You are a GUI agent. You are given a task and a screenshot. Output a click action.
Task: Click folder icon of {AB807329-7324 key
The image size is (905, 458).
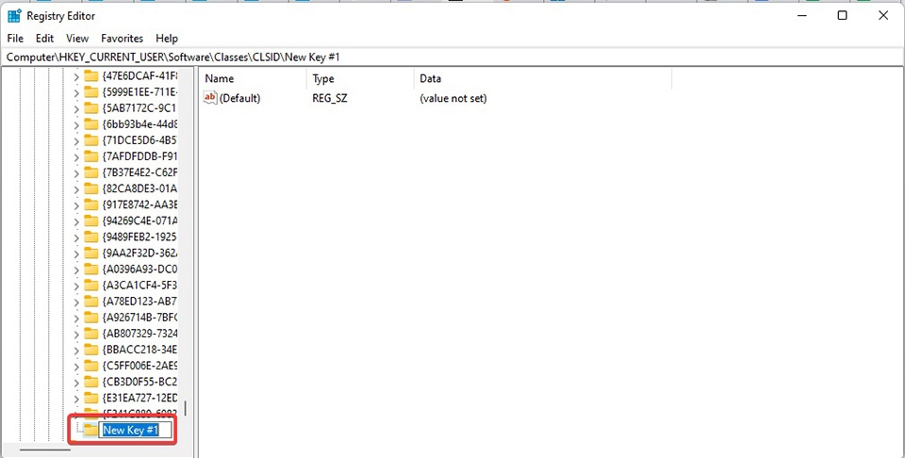[x=90, y=334]
